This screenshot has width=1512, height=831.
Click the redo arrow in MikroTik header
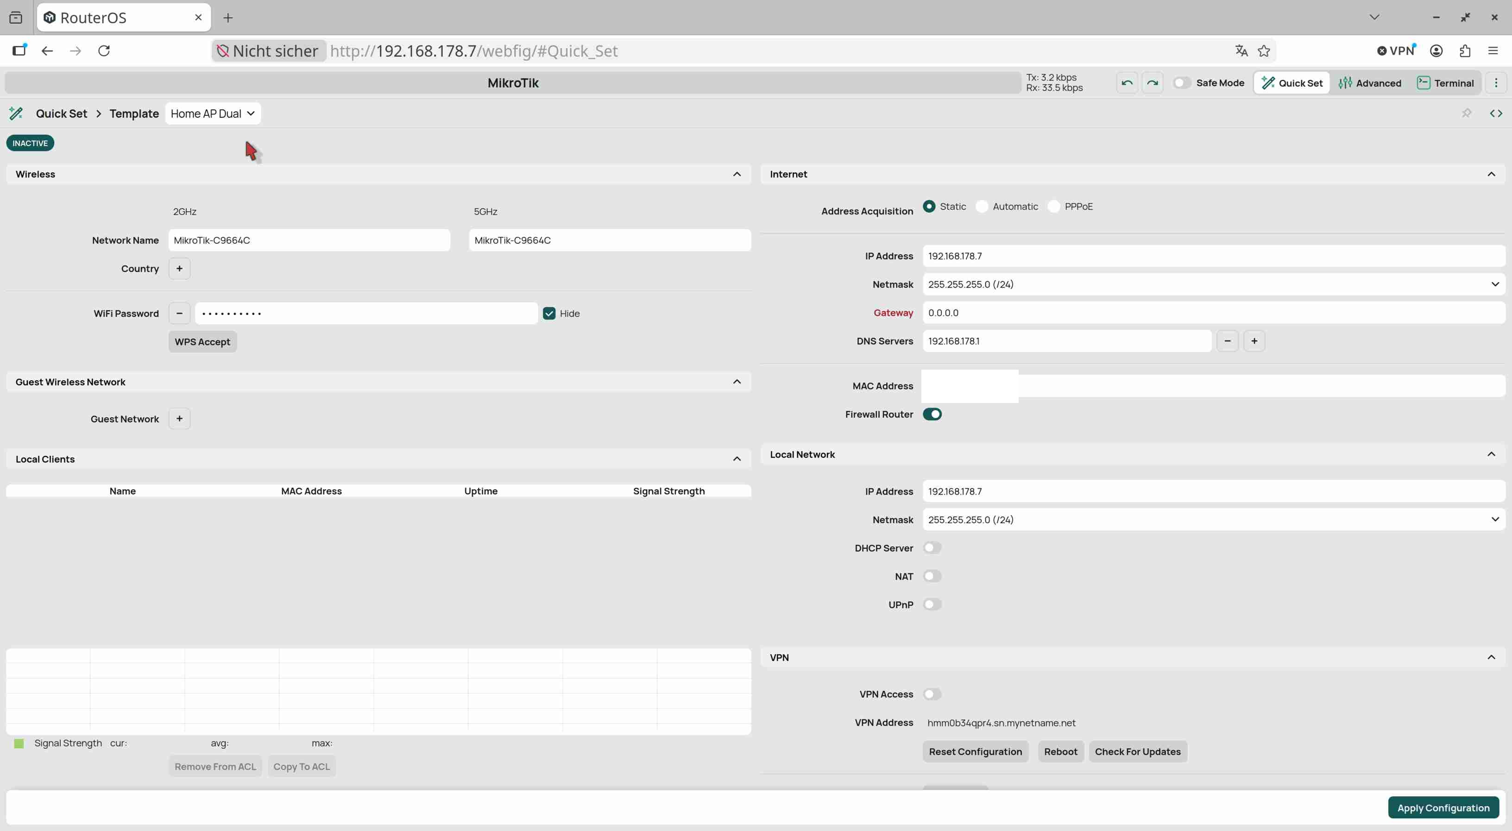1152,83
